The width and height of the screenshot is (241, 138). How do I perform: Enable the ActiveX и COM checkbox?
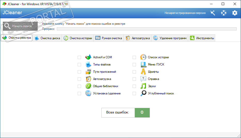click(x=79, y=57)
